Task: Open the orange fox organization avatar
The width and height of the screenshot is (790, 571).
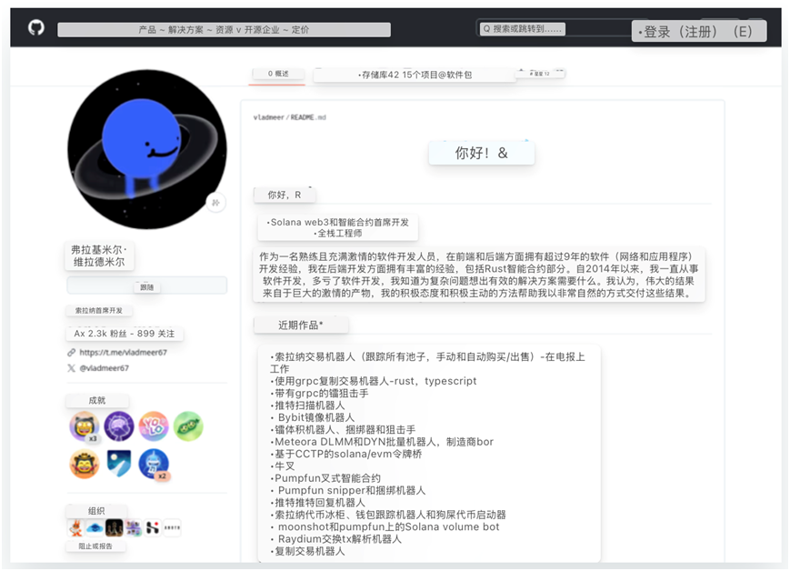Action: (x=75, y=527)
